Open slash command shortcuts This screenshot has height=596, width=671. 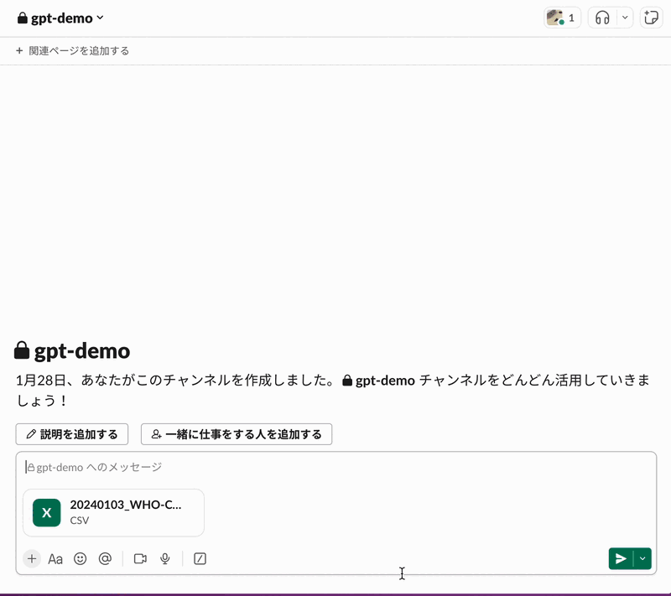coord(200,559)
